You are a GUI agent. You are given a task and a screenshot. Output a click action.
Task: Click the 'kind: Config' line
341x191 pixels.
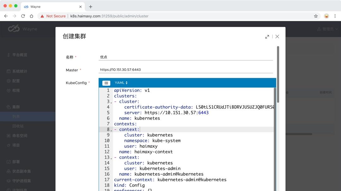(129, 185)
